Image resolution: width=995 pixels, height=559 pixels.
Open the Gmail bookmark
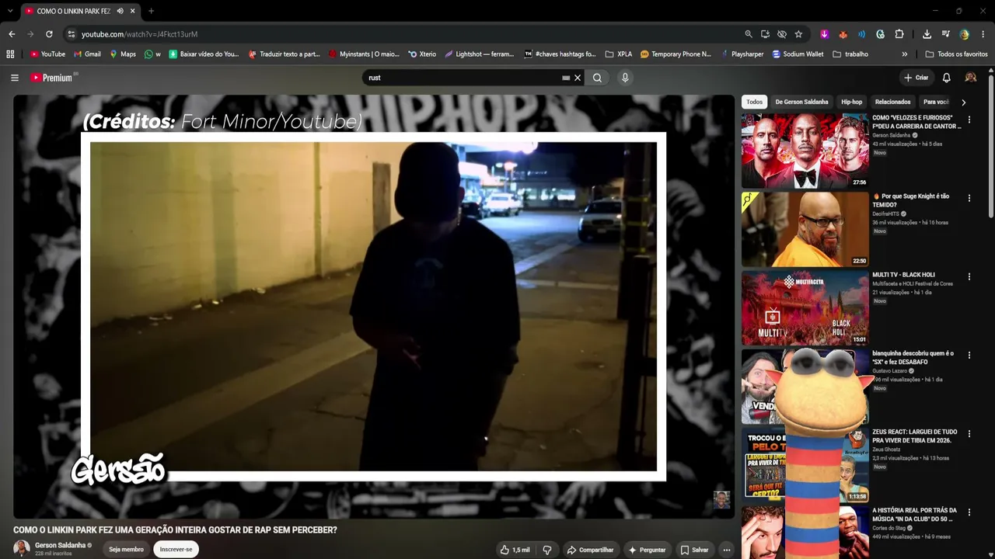click(87, 54)
